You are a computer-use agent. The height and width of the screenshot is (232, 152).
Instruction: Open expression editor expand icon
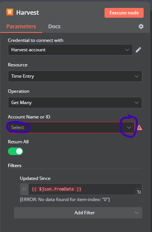[139, 192]
